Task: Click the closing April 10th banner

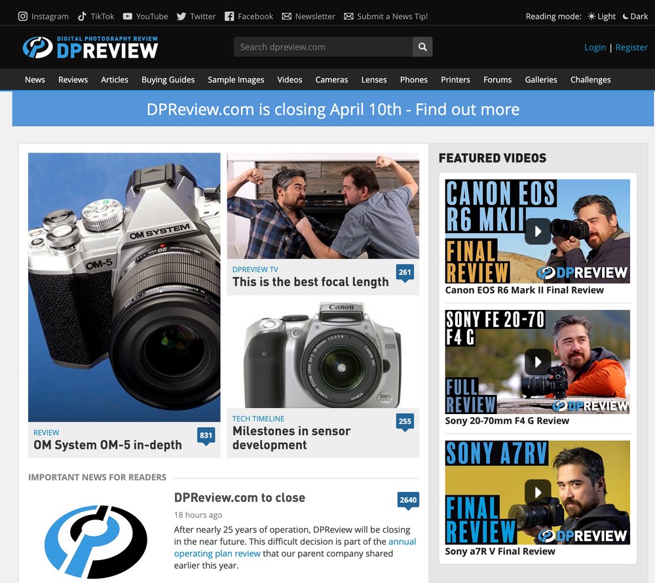Action: [x=333, y=109]
